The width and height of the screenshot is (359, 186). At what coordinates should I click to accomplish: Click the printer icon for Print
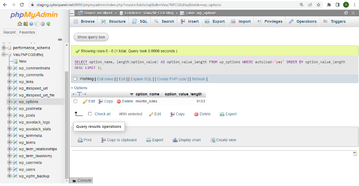pos(80,140)
